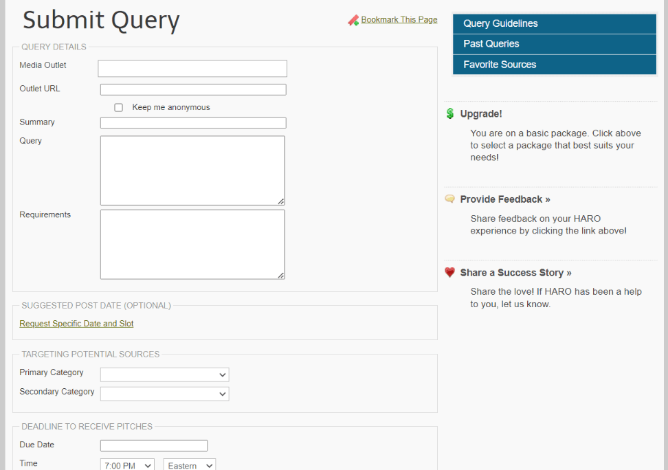Open the 7:00 PM time dropdown
Viewport: 668px width, 470px height.
click(x=127, y=465)
